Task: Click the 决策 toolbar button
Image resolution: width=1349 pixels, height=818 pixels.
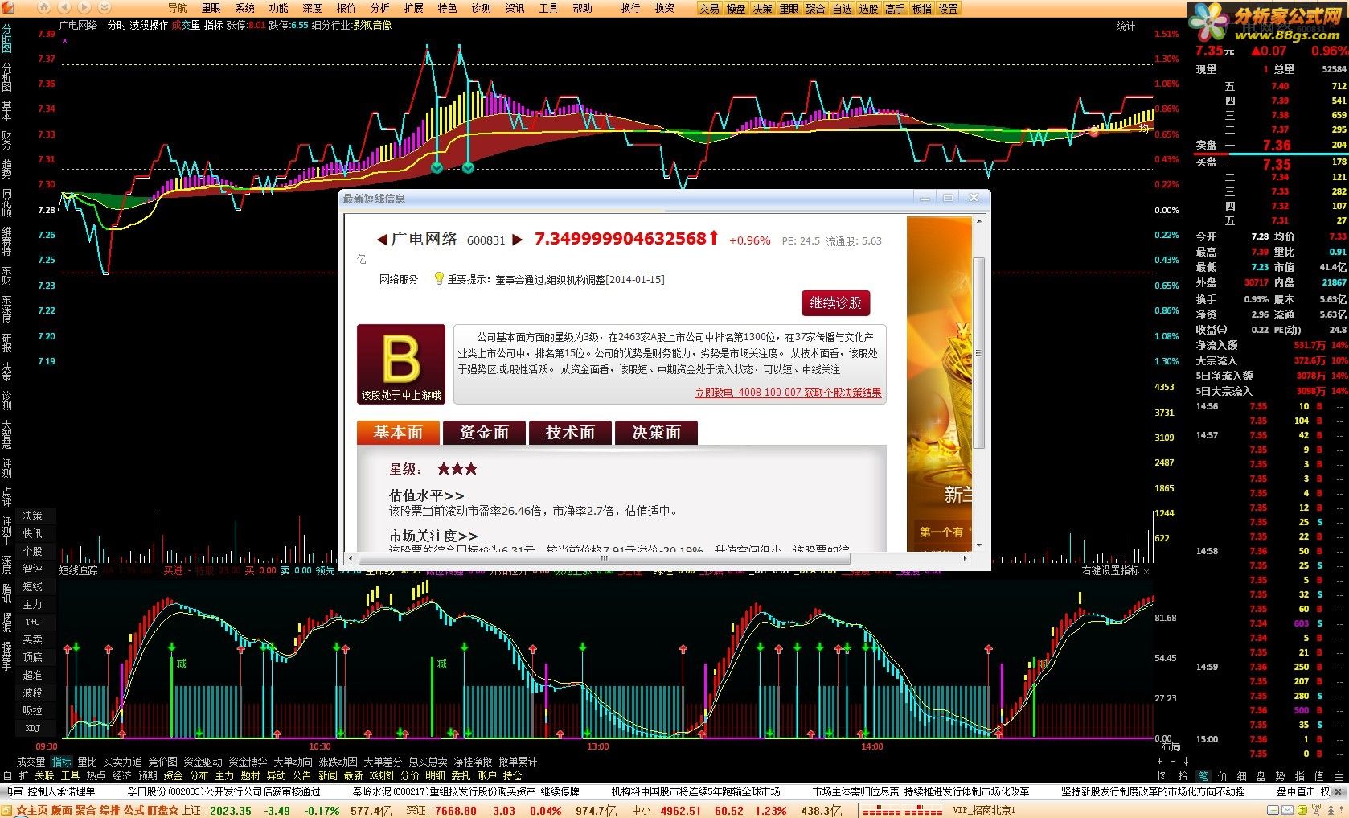Action: pyautogui.click(x=762, y=9)
